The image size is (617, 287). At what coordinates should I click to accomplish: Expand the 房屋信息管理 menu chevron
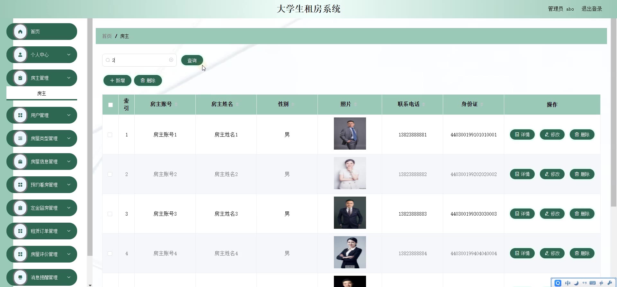69,162
